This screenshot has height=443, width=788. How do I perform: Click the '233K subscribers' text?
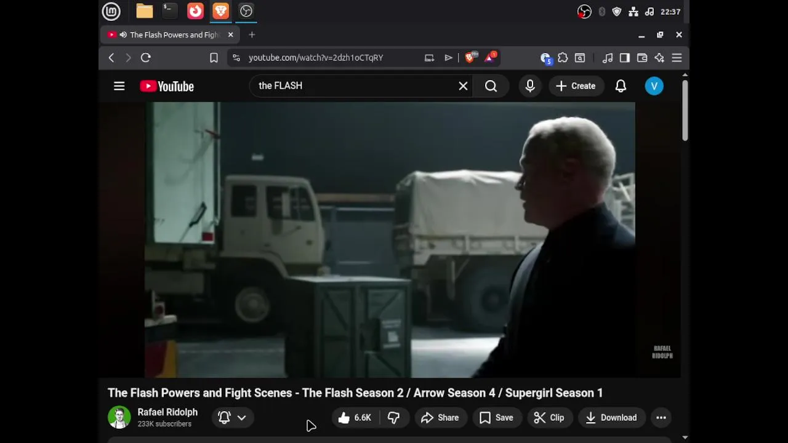(164, 424)
